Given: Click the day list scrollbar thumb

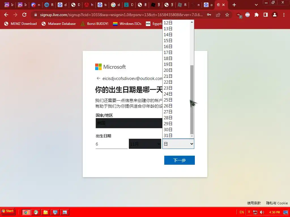Looking at the screenshot, I should coord(192,100).
